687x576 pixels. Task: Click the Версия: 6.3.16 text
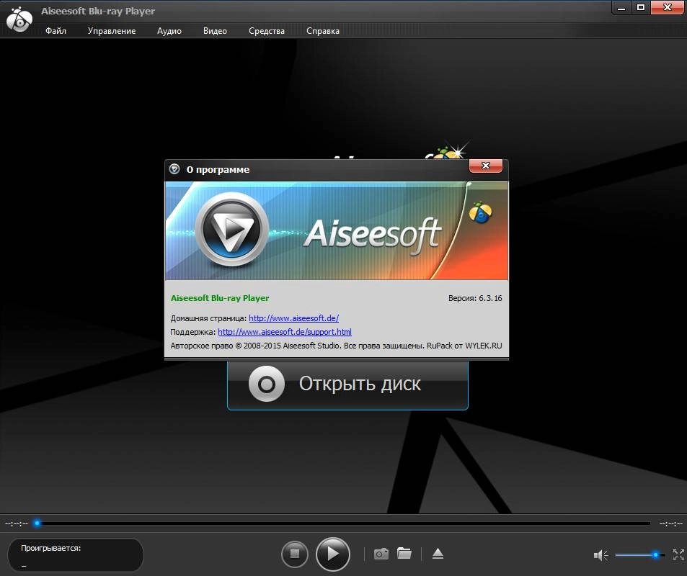click(x=475, y=298)
